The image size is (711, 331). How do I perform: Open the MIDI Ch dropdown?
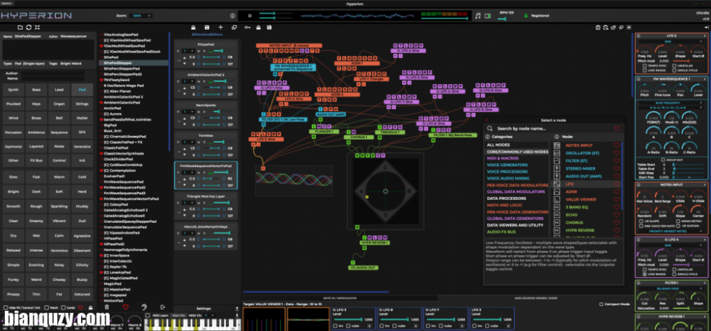click(209, 315)
